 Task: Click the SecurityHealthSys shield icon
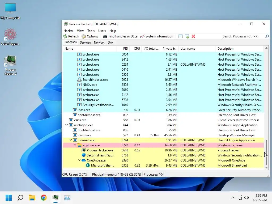pyautogui.click(x=84, y=155)
